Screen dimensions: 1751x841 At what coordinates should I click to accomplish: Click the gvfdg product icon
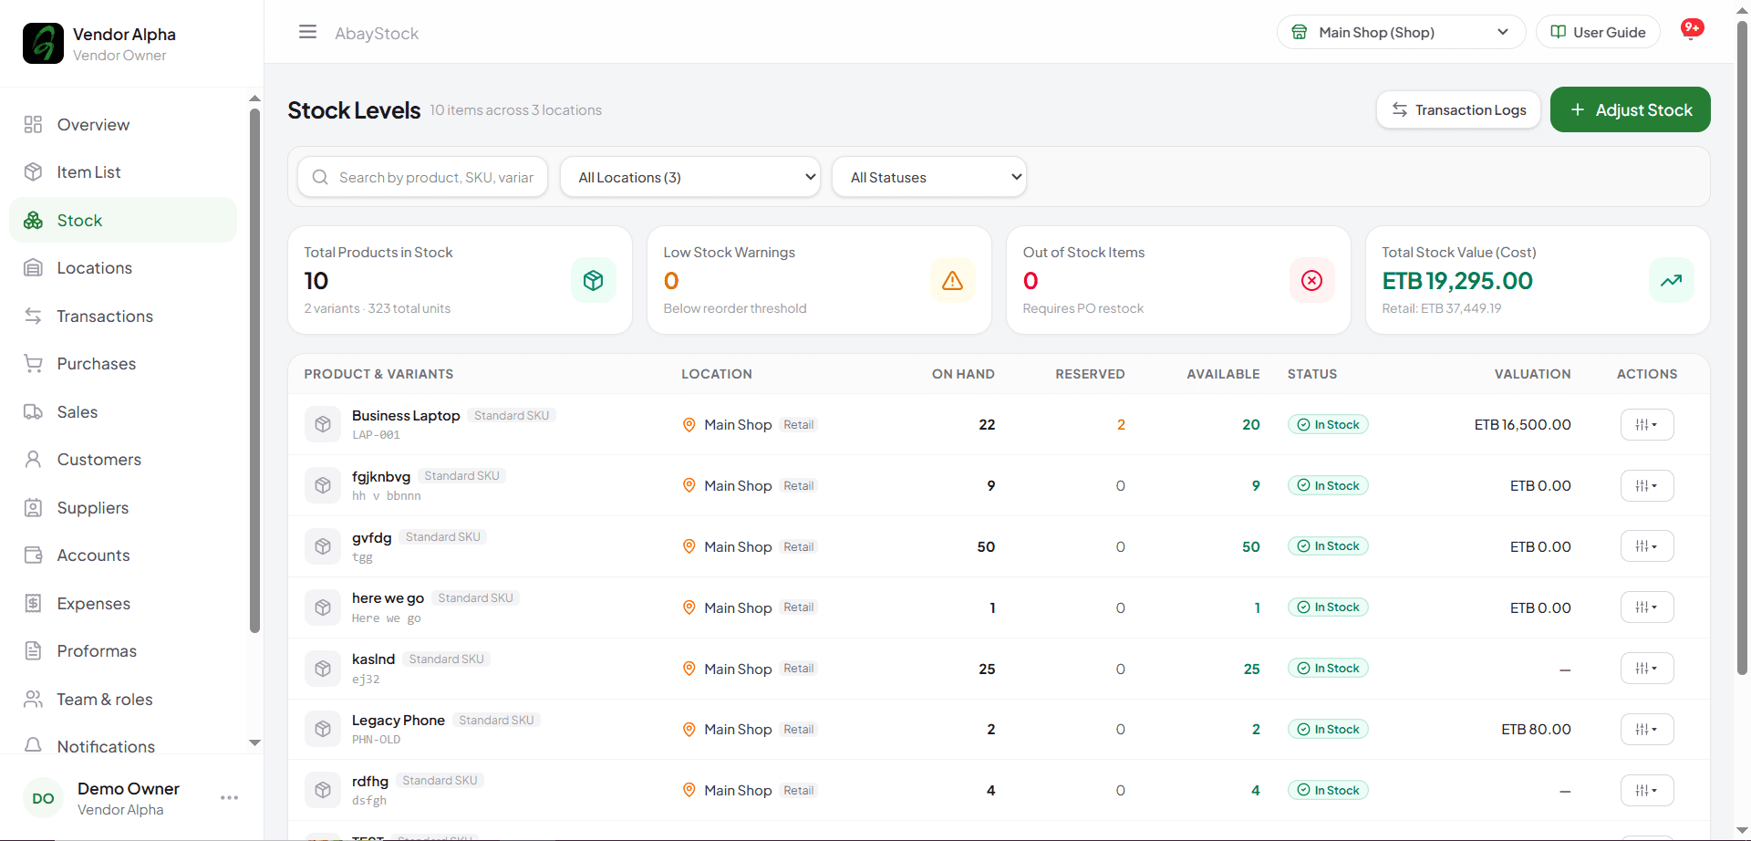[323, 546]
